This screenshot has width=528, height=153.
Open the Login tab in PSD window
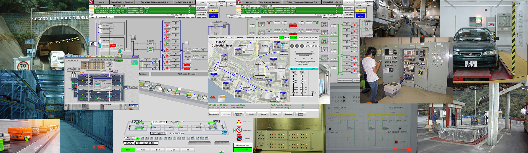(x=173, y=150)
